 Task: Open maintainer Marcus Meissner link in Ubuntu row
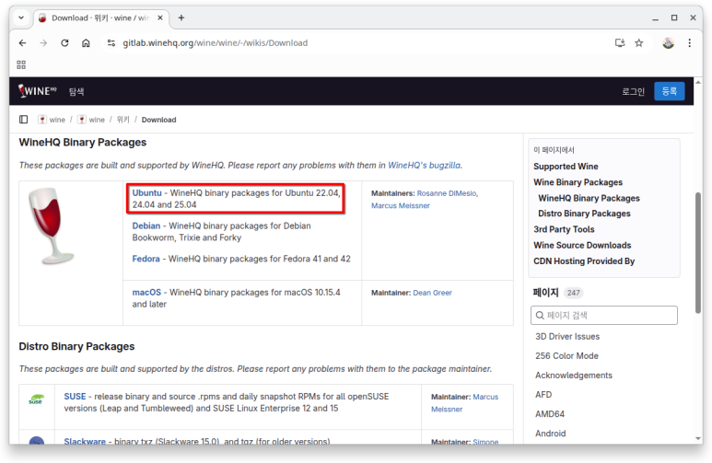[401, 205]
